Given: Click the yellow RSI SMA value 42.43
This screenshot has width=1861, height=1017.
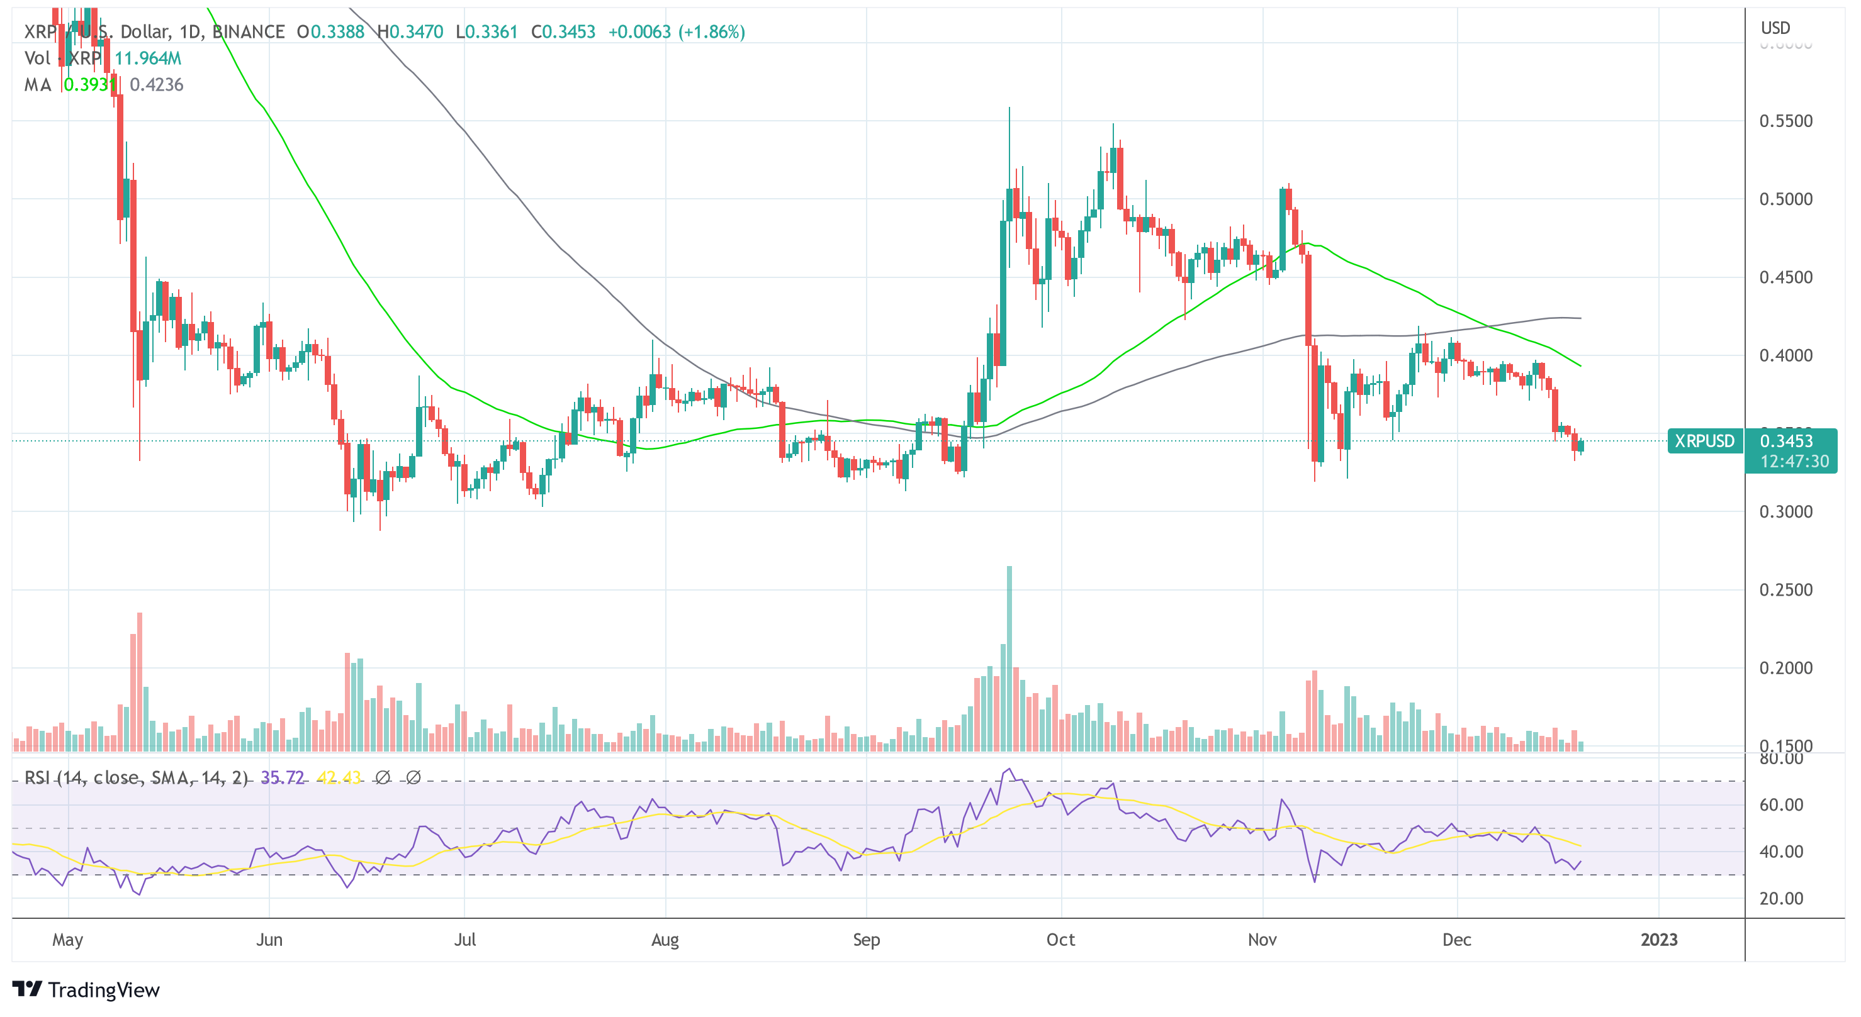Looking at the screenshot, I should tap(339, 777).
